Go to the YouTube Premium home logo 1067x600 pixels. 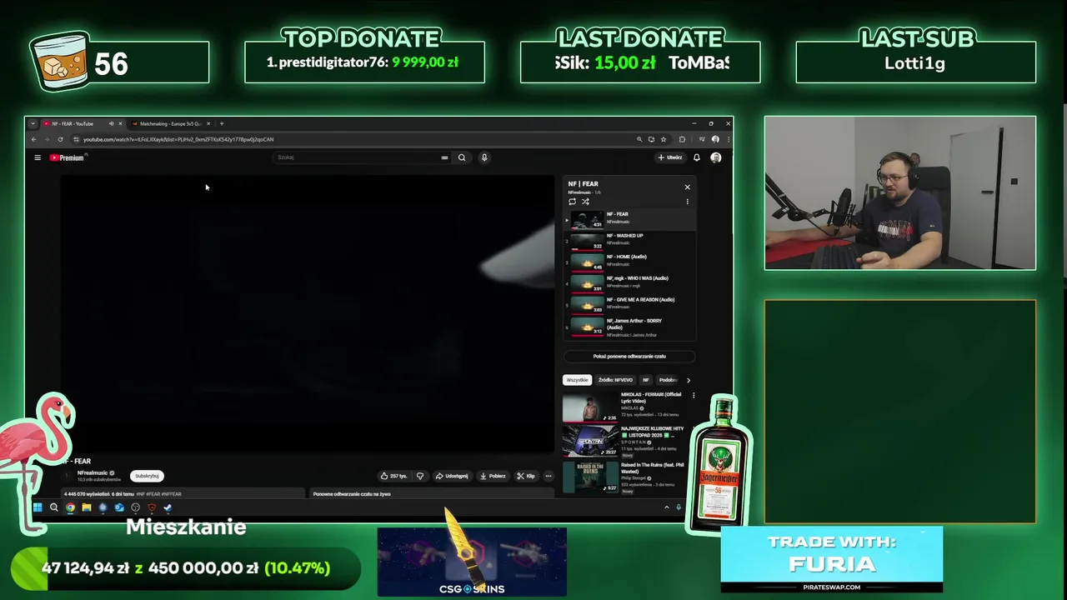pos(68,157)
